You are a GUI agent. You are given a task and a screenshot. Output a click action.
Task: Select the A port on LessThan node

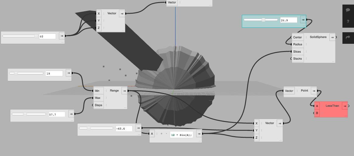click(x=317, y=106)
